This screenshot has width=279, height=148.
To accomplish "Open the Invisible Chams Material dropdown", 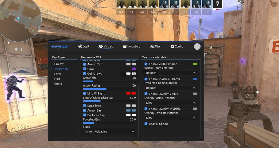I will coord(171,88).
